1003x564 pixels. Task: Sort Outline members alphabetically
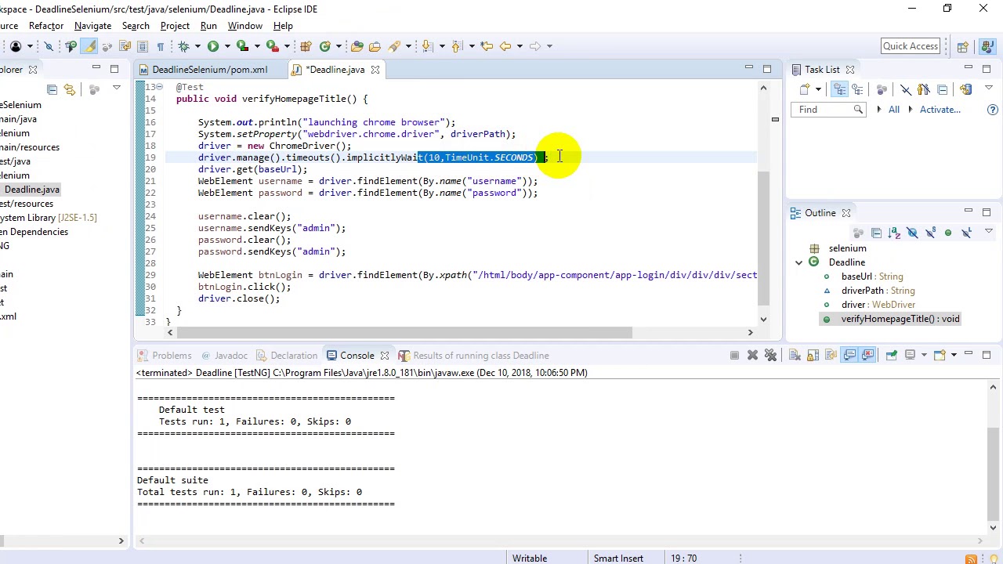click(894, 233)
